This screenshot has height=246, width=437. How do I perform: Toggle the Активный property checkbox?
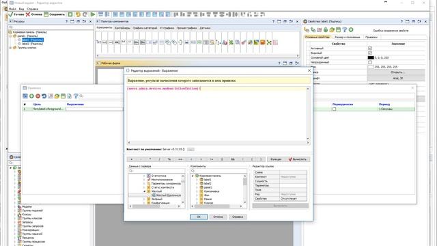tap(370, 49)
